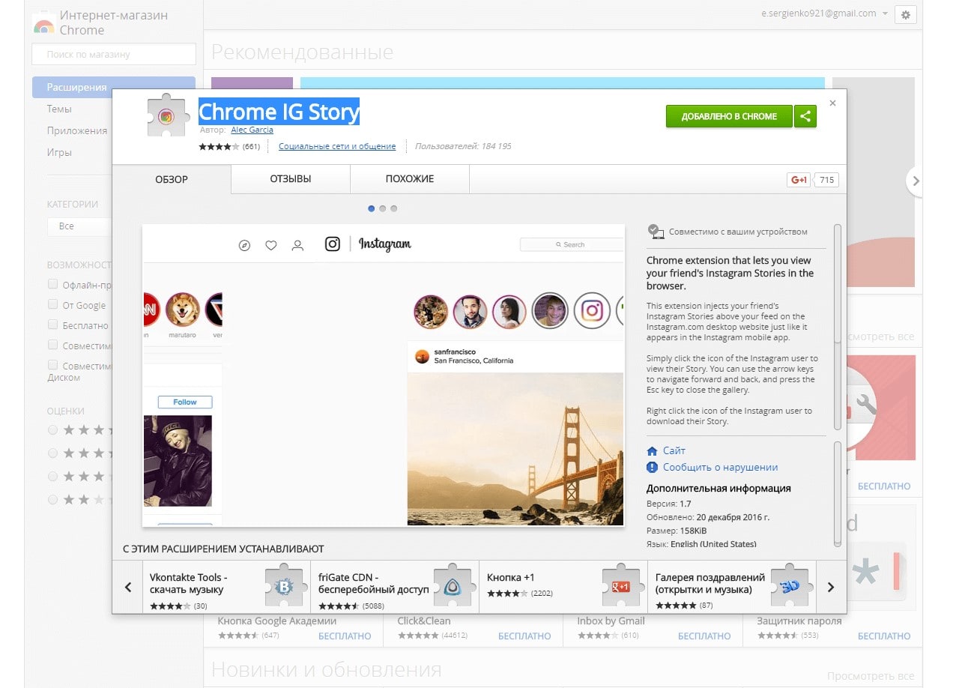Click the G+1 button
The height and width of the screenshot is (688, 959).
coord(799,180)
